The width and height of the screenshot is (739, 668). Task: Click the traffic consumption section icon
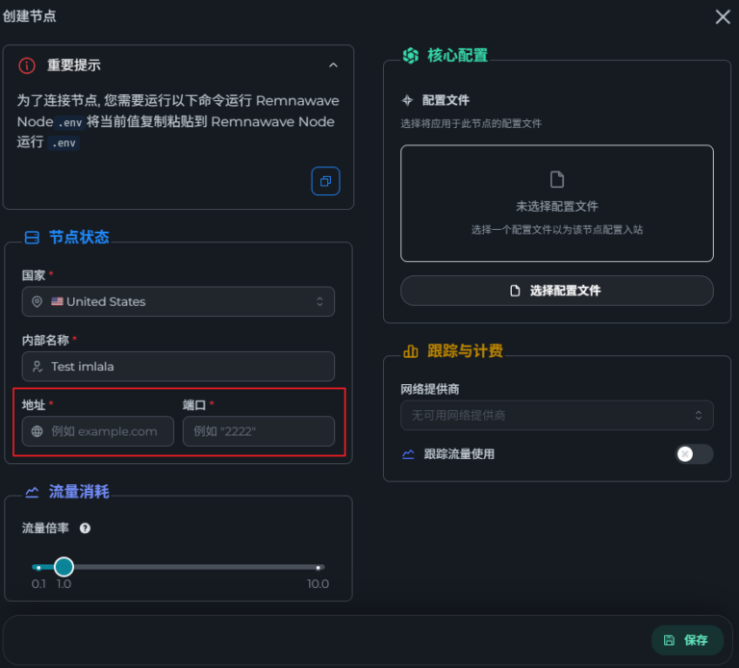[x=32, y=492]
